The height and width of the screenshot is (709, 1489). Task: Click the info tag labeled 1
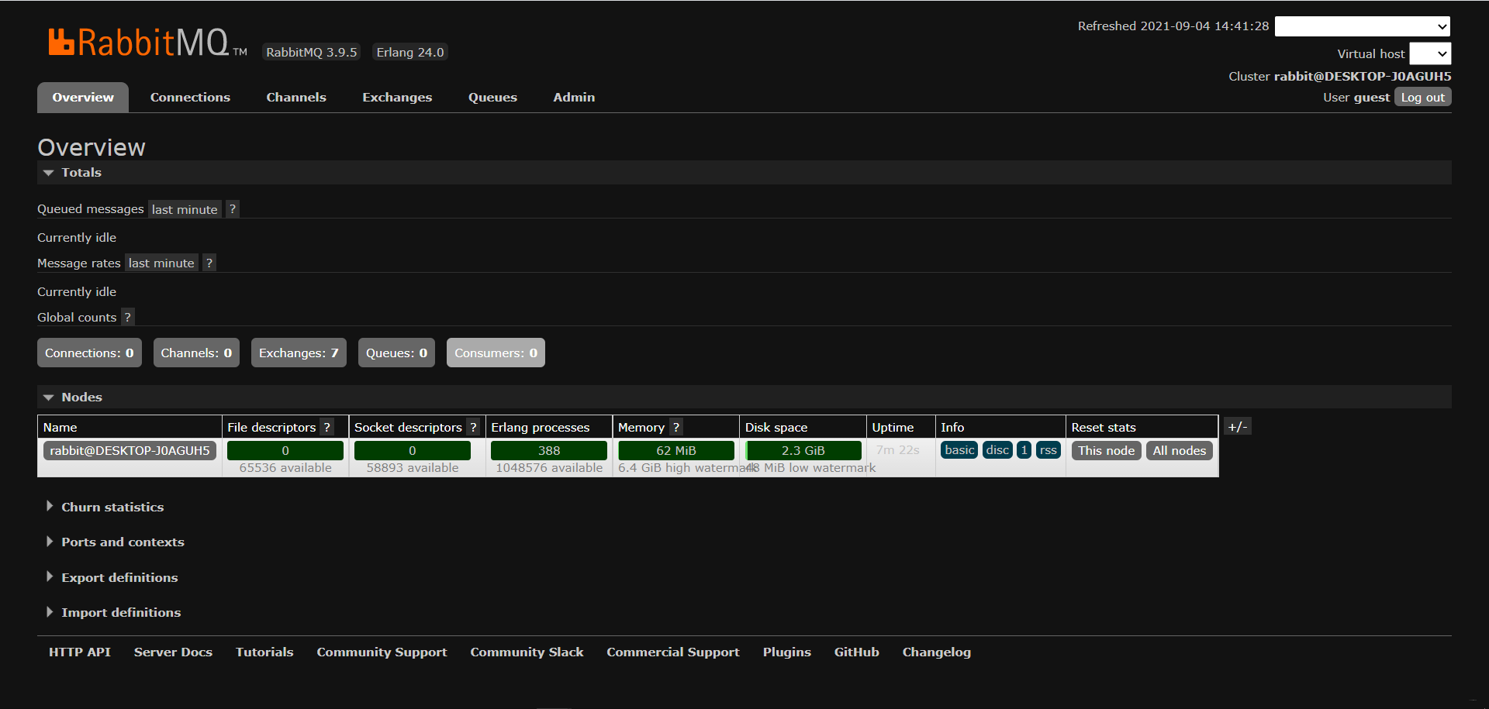[1024, 450]
